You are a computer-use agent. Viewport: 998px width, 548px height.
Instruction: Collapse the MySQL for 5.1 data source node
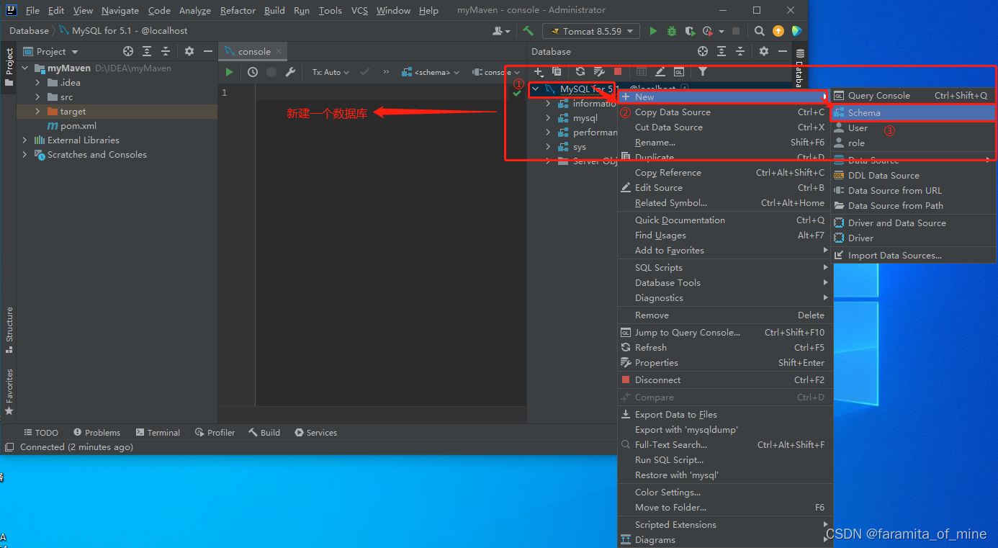coord(535,89)
